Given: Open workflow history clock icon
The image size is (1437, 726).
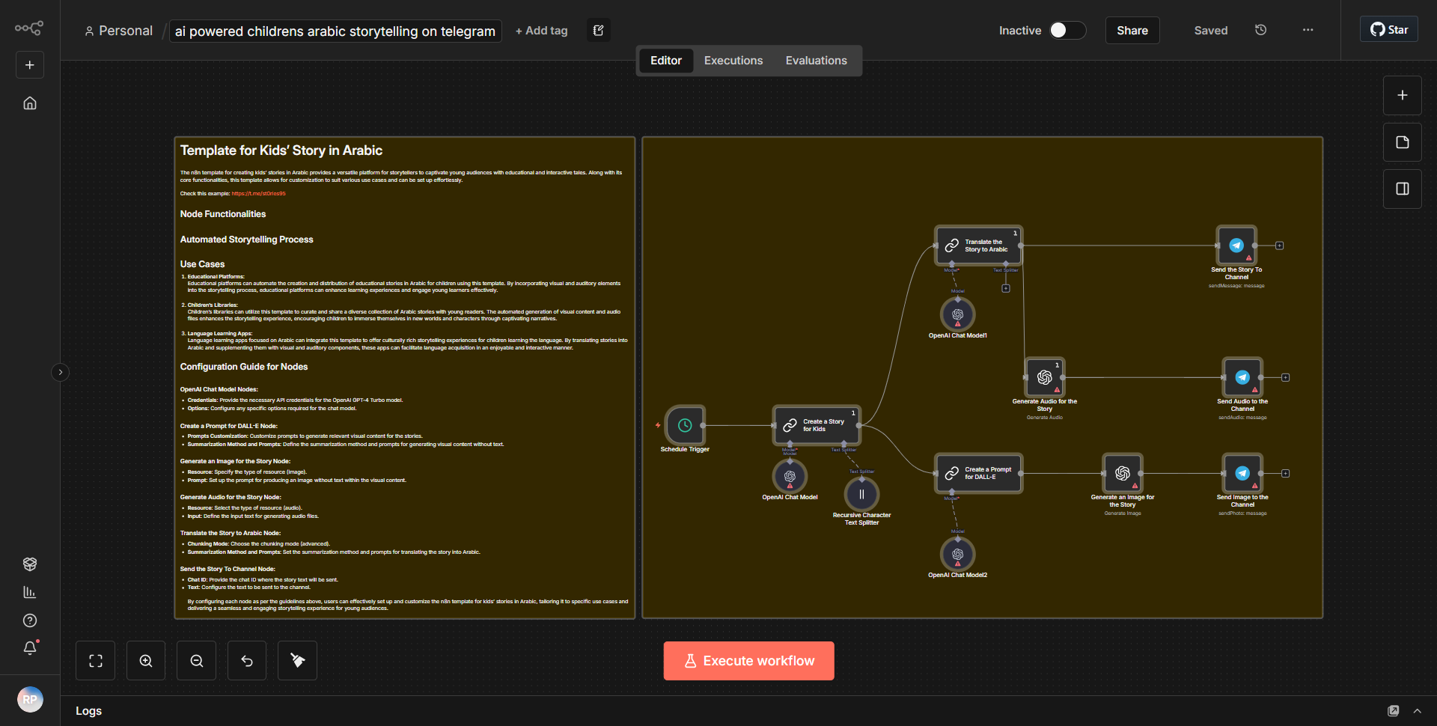Looking at the screenshot, I should 1261,30.
